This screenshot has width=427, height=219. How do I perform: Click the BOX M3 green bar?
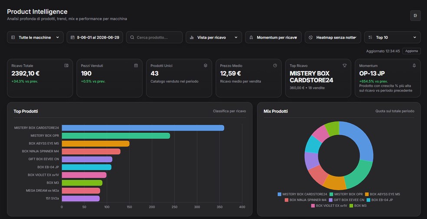tap(82, 183)
